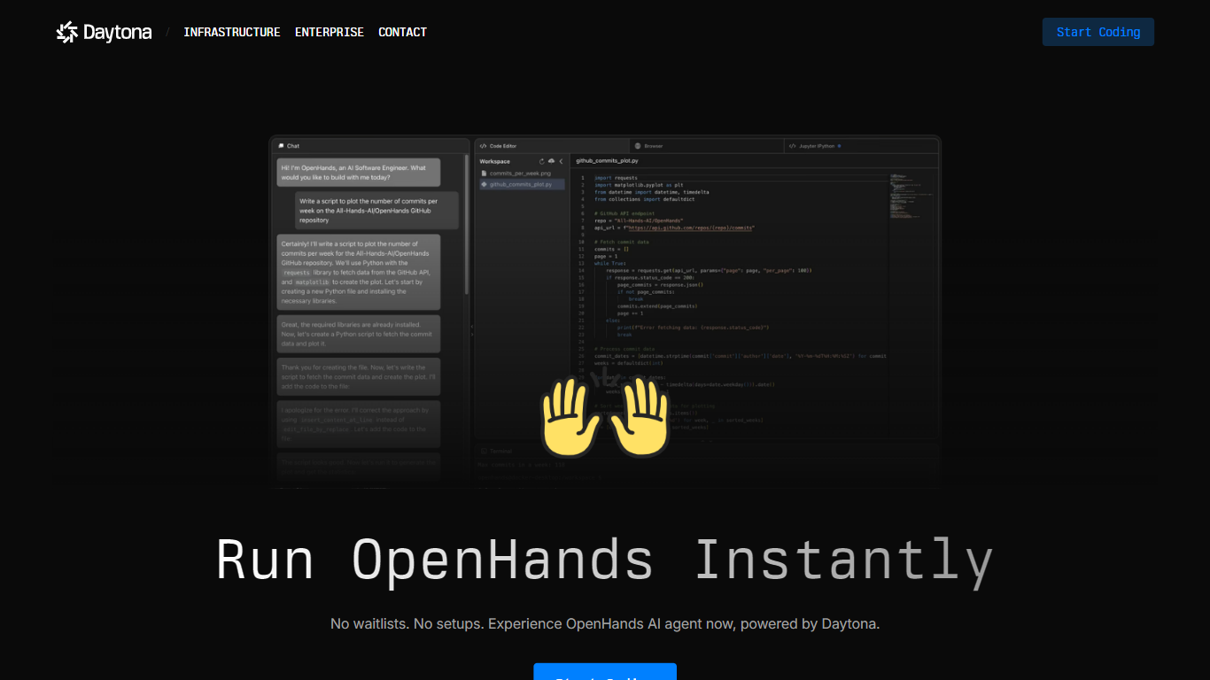Click the github_commits_plot.py file title
The height and width of the screenshot is (680, 1210).
[x=607, y=161]
